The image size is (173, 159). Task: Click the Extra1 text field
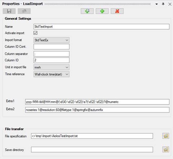[x=97, y=102]
